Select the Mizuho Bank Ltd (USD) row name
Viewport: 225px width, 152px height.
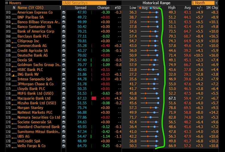[37, 103]
